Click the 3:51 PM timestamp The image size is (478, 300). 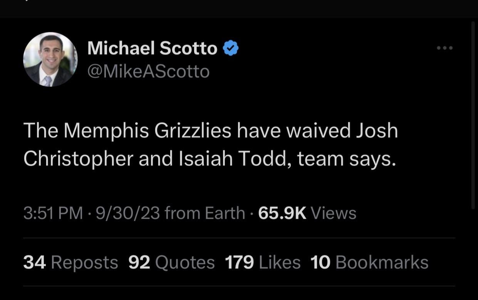point(53,213)
